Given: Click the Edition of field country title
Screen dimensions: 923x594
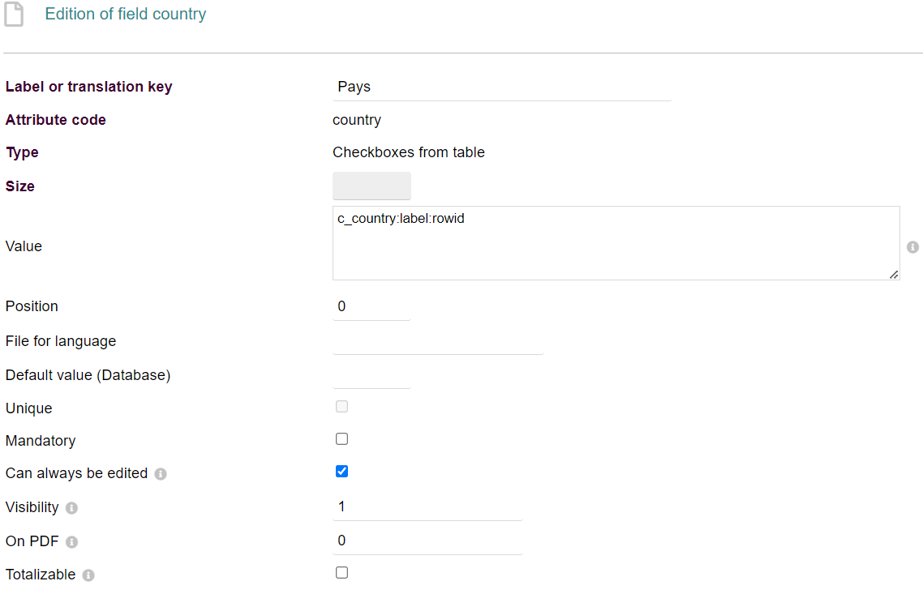Looking at the screenshot, I should pos(126,15).
